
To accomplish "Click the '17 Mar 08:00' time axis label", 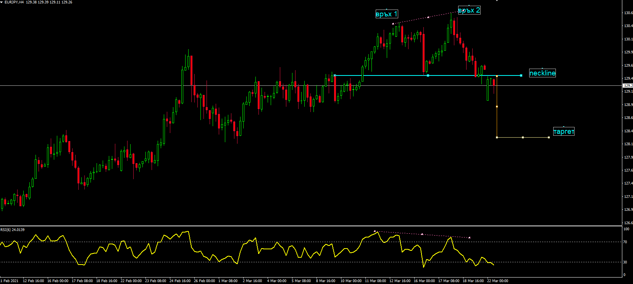I will pyautogui.click(x=449, y=281).
